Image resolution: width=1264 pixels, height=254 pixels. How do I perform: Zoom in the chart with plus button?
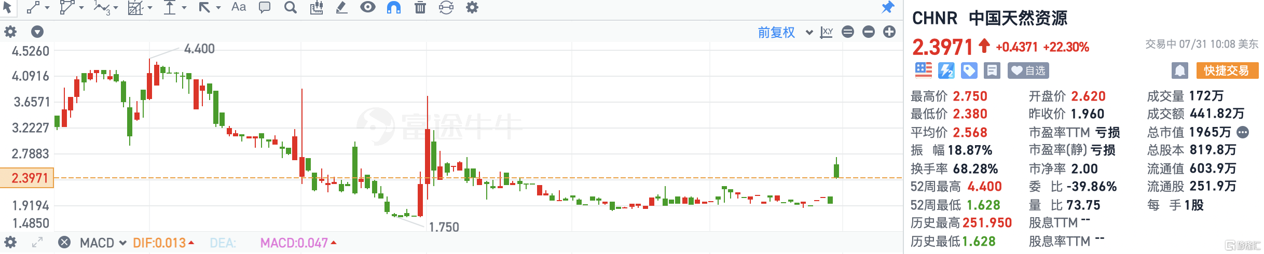coord(889,32)
